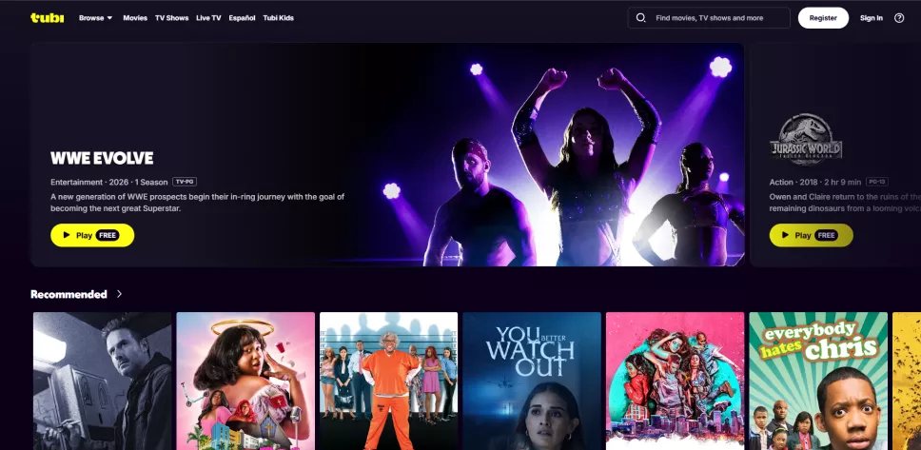This screenshot has width=921, height=450.
Task: Select the black-and-white man movie poster
Action: pyautogui.click(x=102, y=381)
